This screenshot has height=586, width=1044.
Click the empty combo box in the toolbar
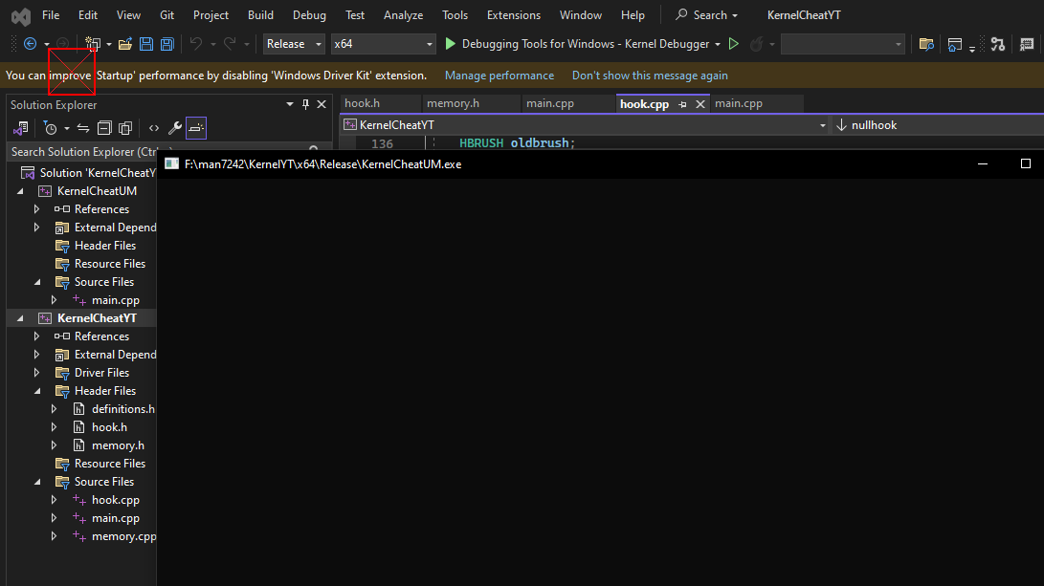click(842, 44)
